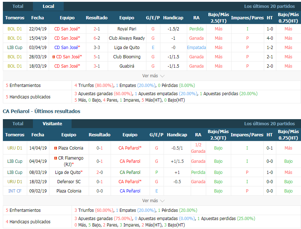Click the 3-3 result score

tap(97, 48)
